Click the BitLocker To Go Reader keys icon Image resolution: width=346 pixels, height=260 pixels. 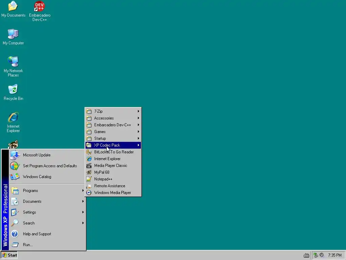[x=89, y=152]
